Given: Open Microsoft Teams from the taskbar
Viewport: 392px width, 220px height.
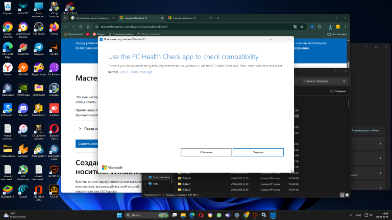Looking at the screenshot, I should [x=228, y=215].
